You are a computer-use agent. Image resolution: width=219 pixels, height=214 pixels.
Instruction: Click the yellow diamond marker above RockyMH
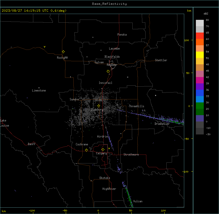click(x=63, y=52)
